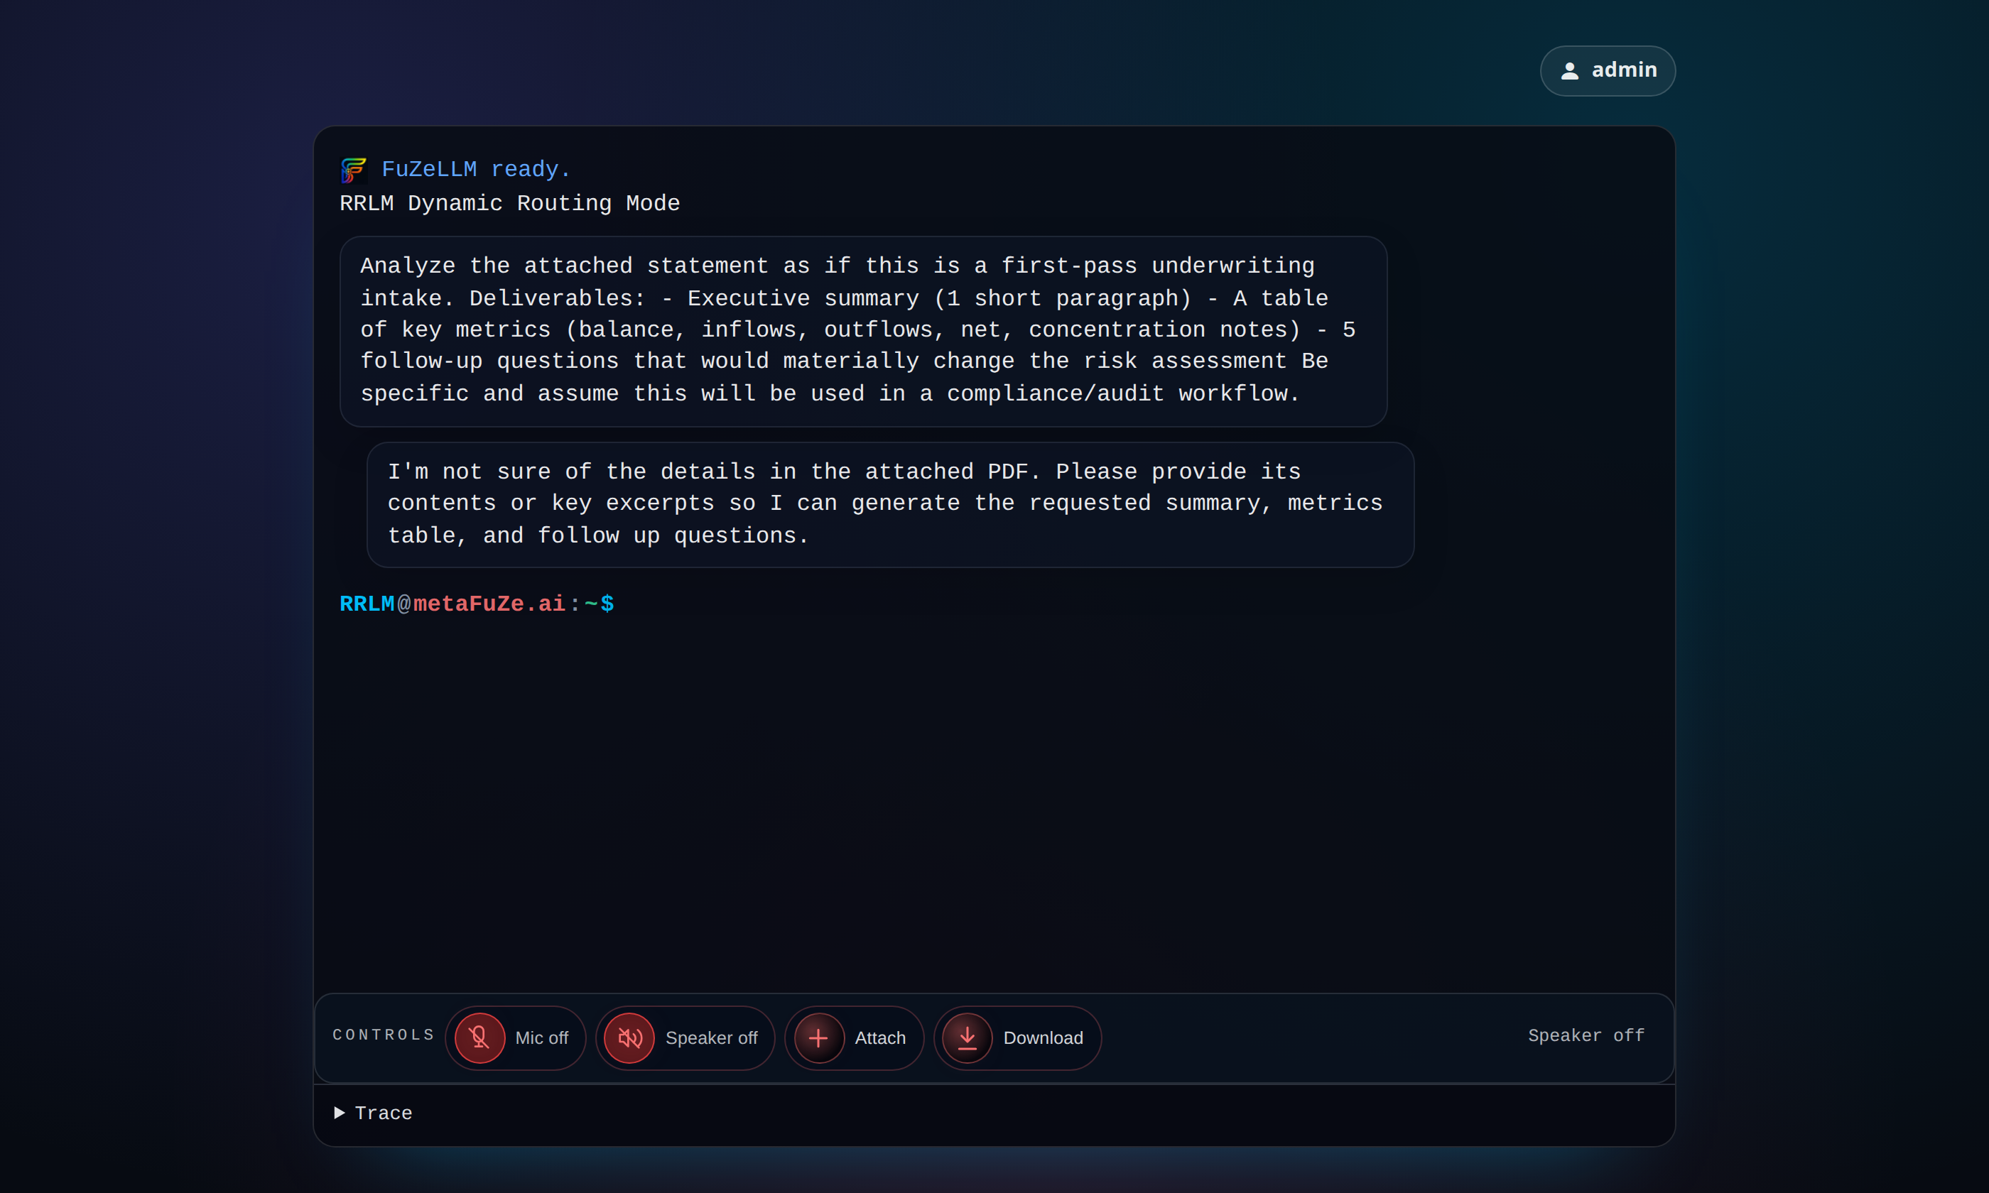The height and width of the screenshot is (1193, 1989).
Task: Click the 'Speaker off' status text at right
Action: [x=1586, y=1035]
